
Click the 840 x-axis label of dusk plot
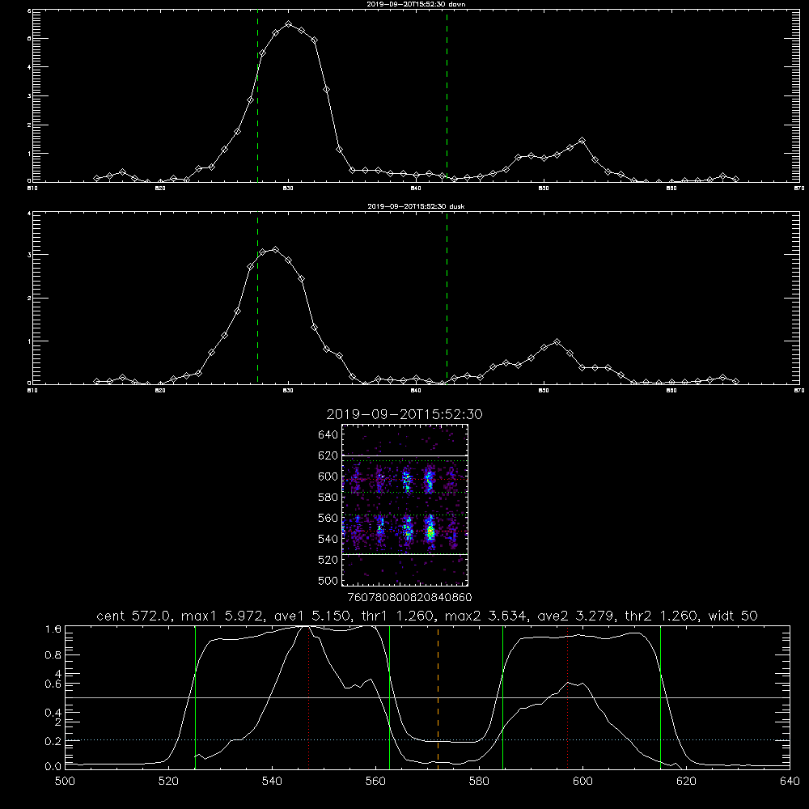(416, 391)
